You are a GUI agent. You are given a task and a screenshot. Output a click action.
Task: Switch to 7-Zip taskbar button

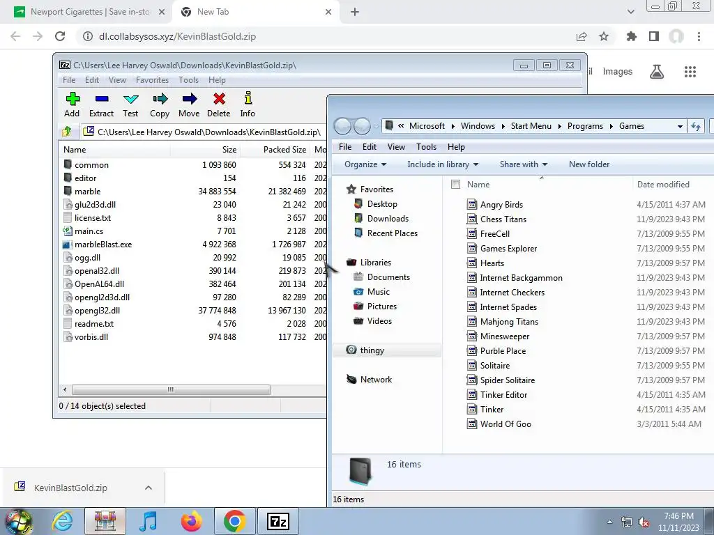click(278, 521)
